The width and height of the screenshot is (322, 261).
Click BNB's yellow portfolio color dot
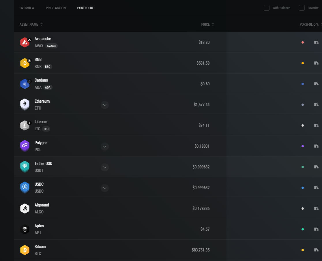pos(302,63)
